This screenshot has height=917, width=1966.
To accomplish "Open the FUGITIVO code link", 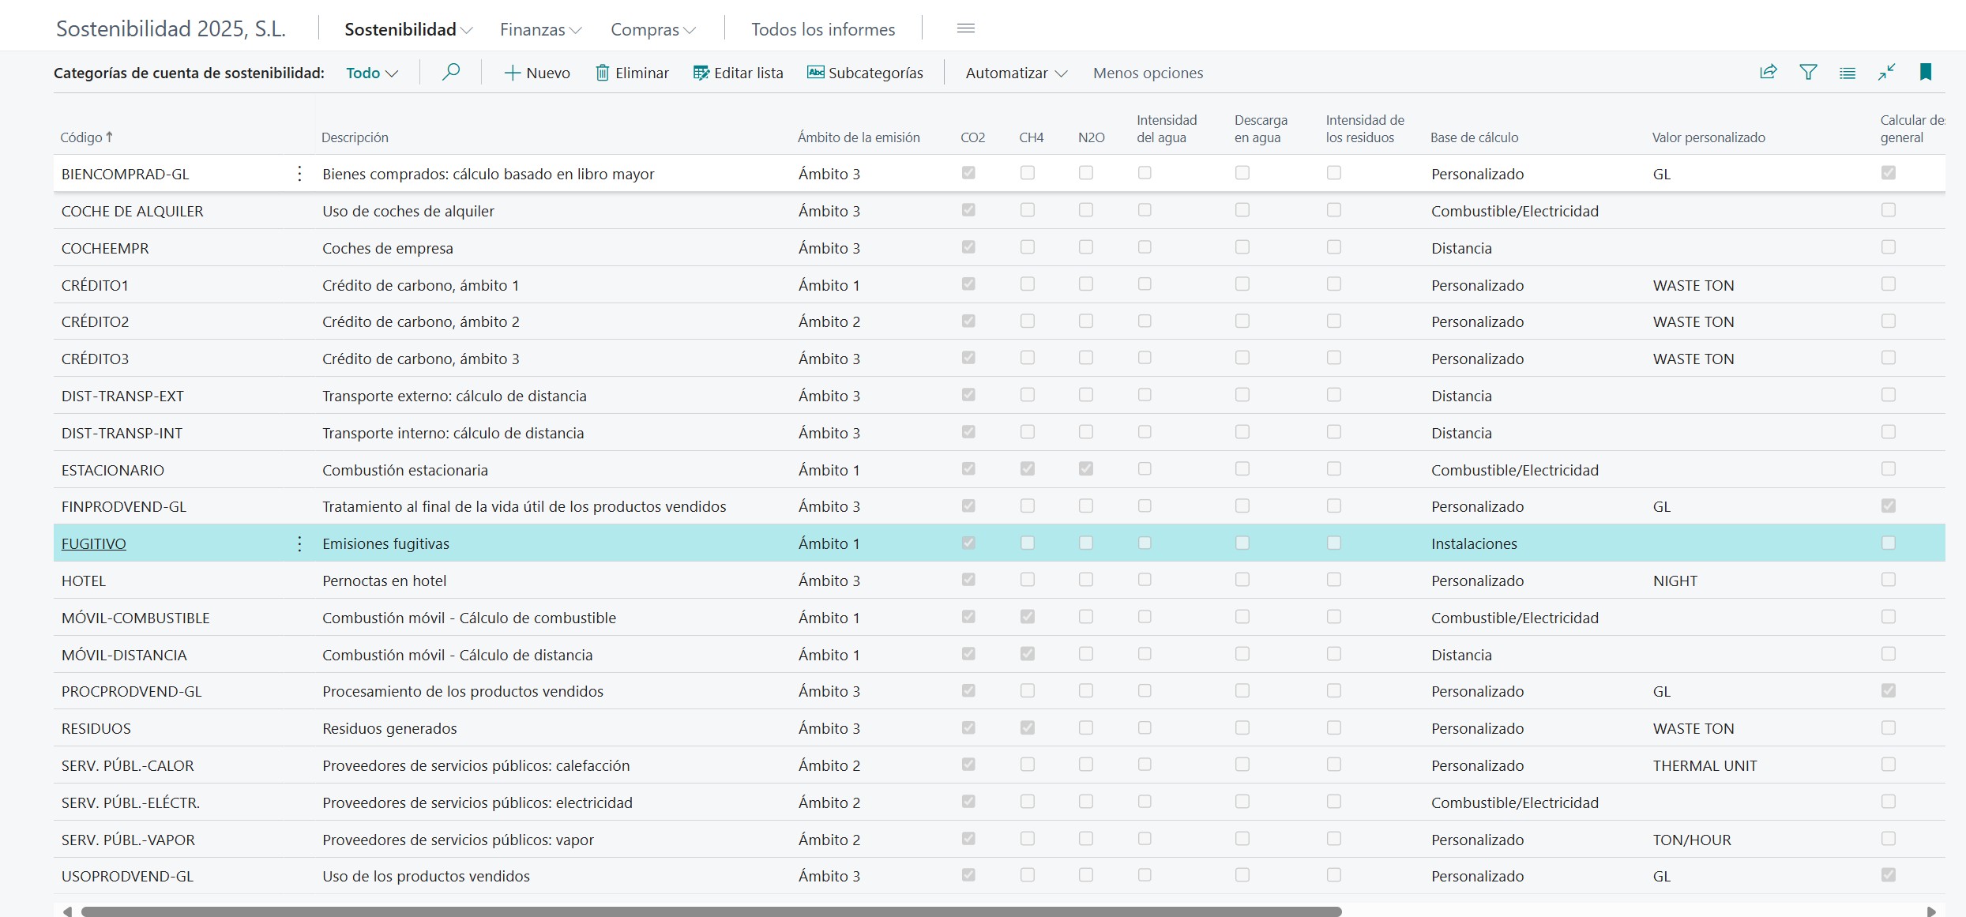I will pyautogui.click(x=94, y=543).
